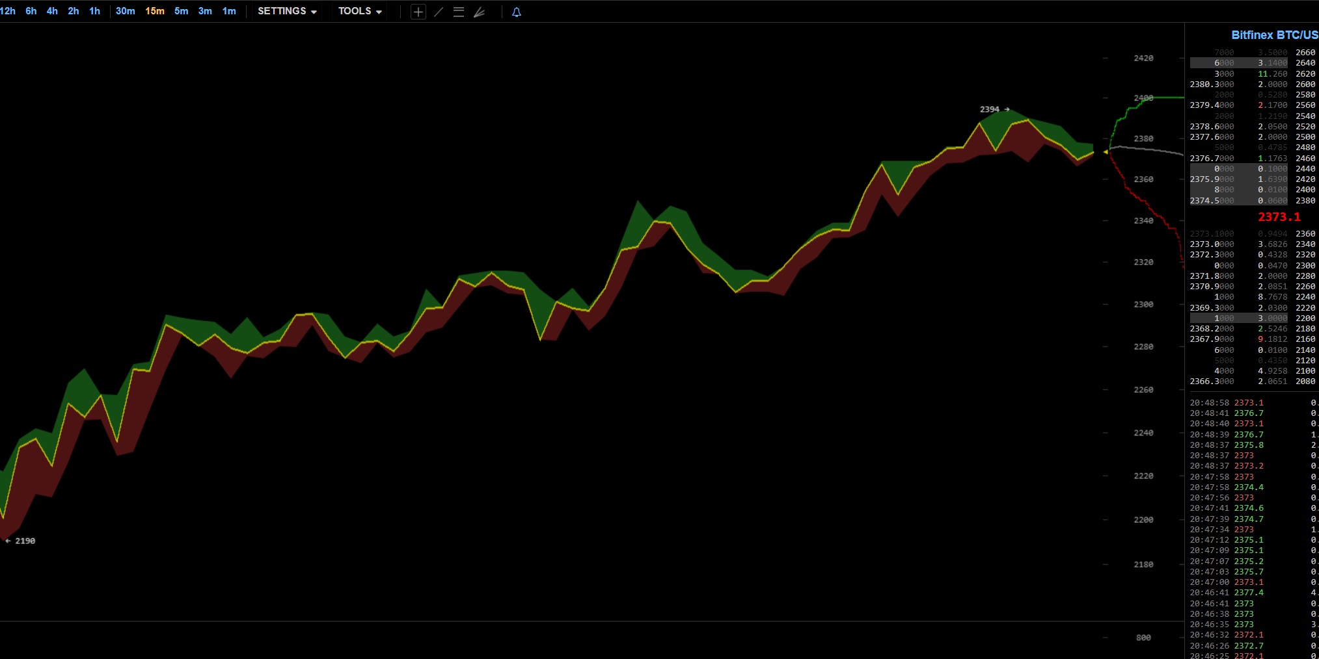Expand the TOOLS dropdown menu

coord(360,11)
